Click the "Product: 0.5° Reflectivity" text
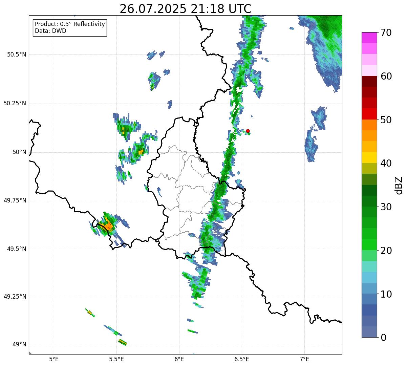The image size is (407, 366). (70, 24)
